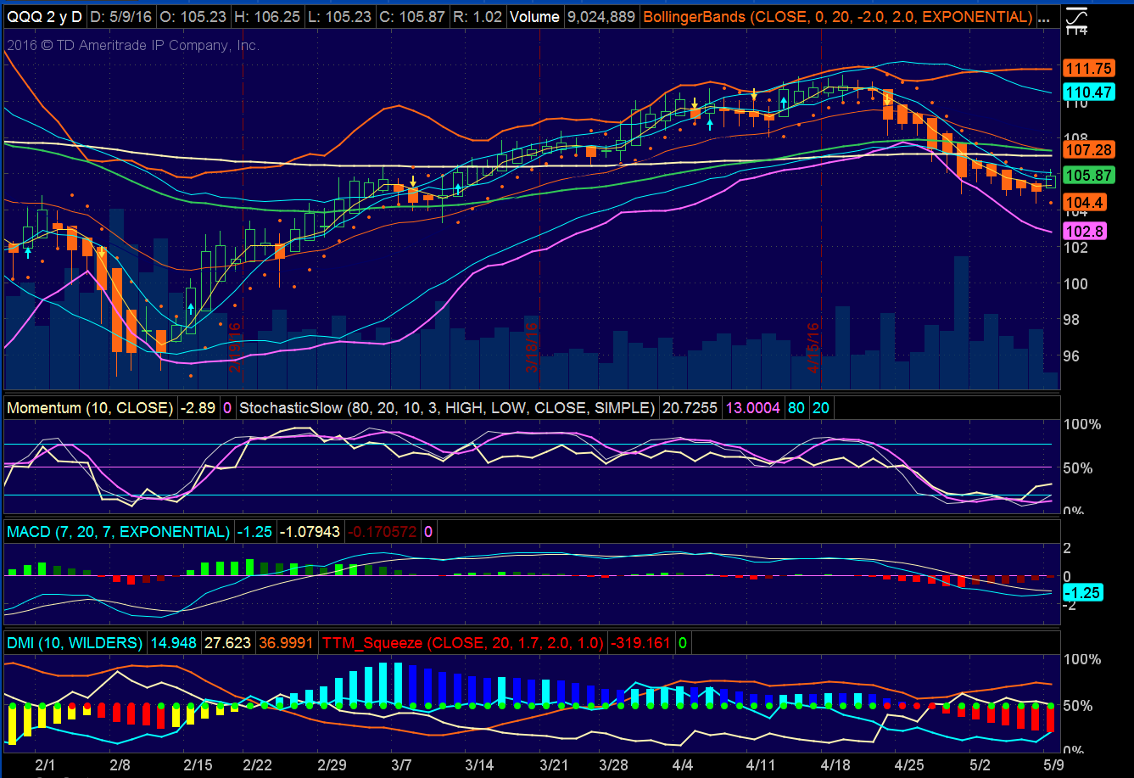Click the '3/7' date on the time axis
The image size is (1134, 778).
tap(402, 764)
